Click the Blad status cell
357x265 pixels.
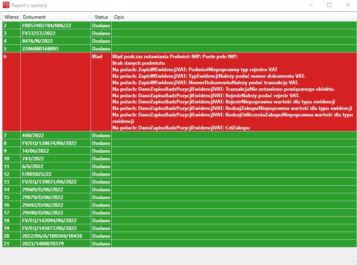(x=97, y=57)
